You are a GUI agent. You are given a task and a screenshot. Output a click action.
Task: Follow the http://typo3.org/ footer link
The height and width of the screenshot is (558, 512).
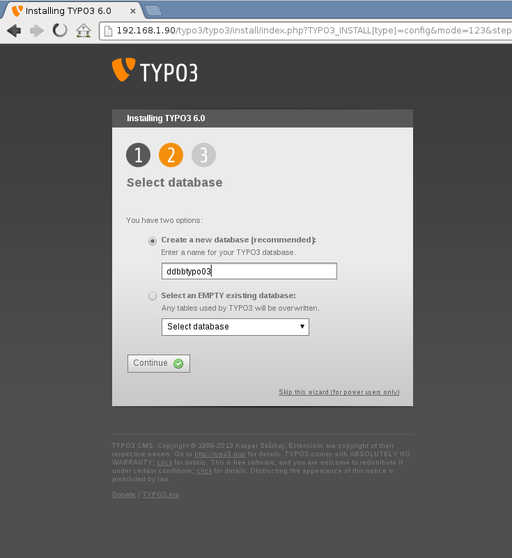[220, 454]
